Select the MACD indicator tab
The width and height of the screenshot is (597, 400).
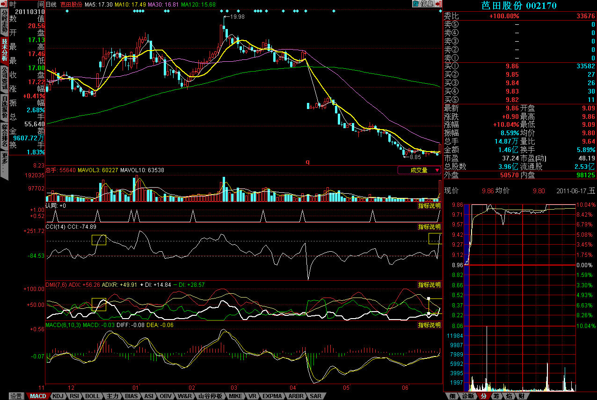point(37,396)
